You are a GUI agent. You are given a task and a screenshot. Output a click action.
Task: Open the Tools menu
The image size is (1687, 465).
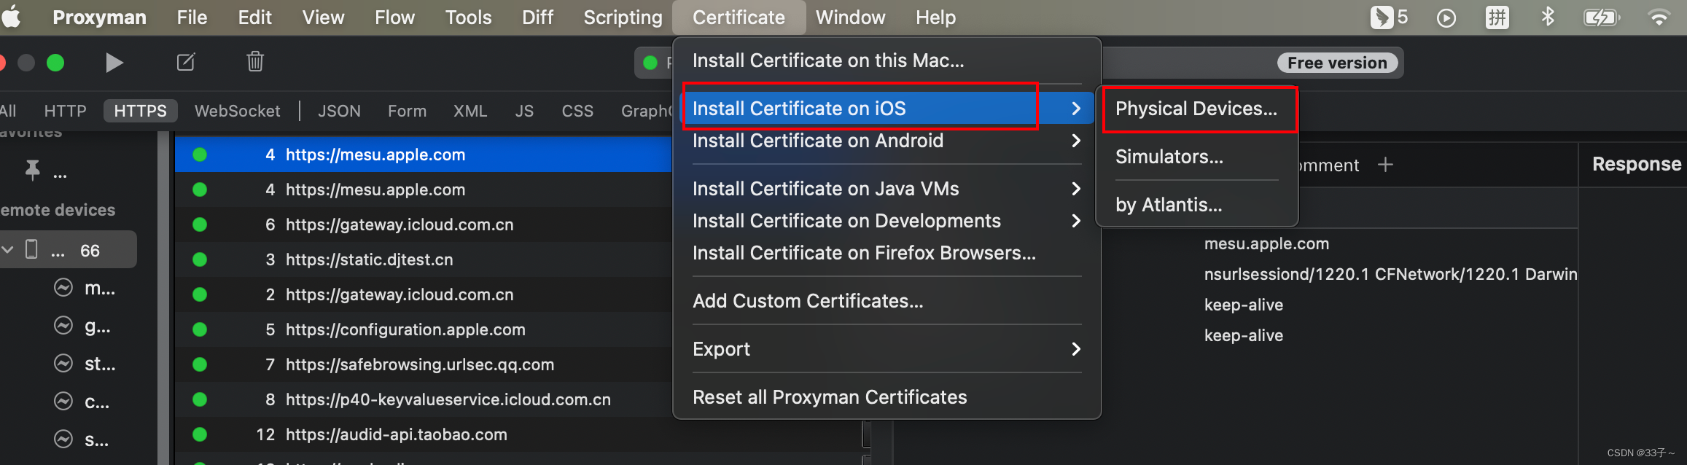point(468,17)
